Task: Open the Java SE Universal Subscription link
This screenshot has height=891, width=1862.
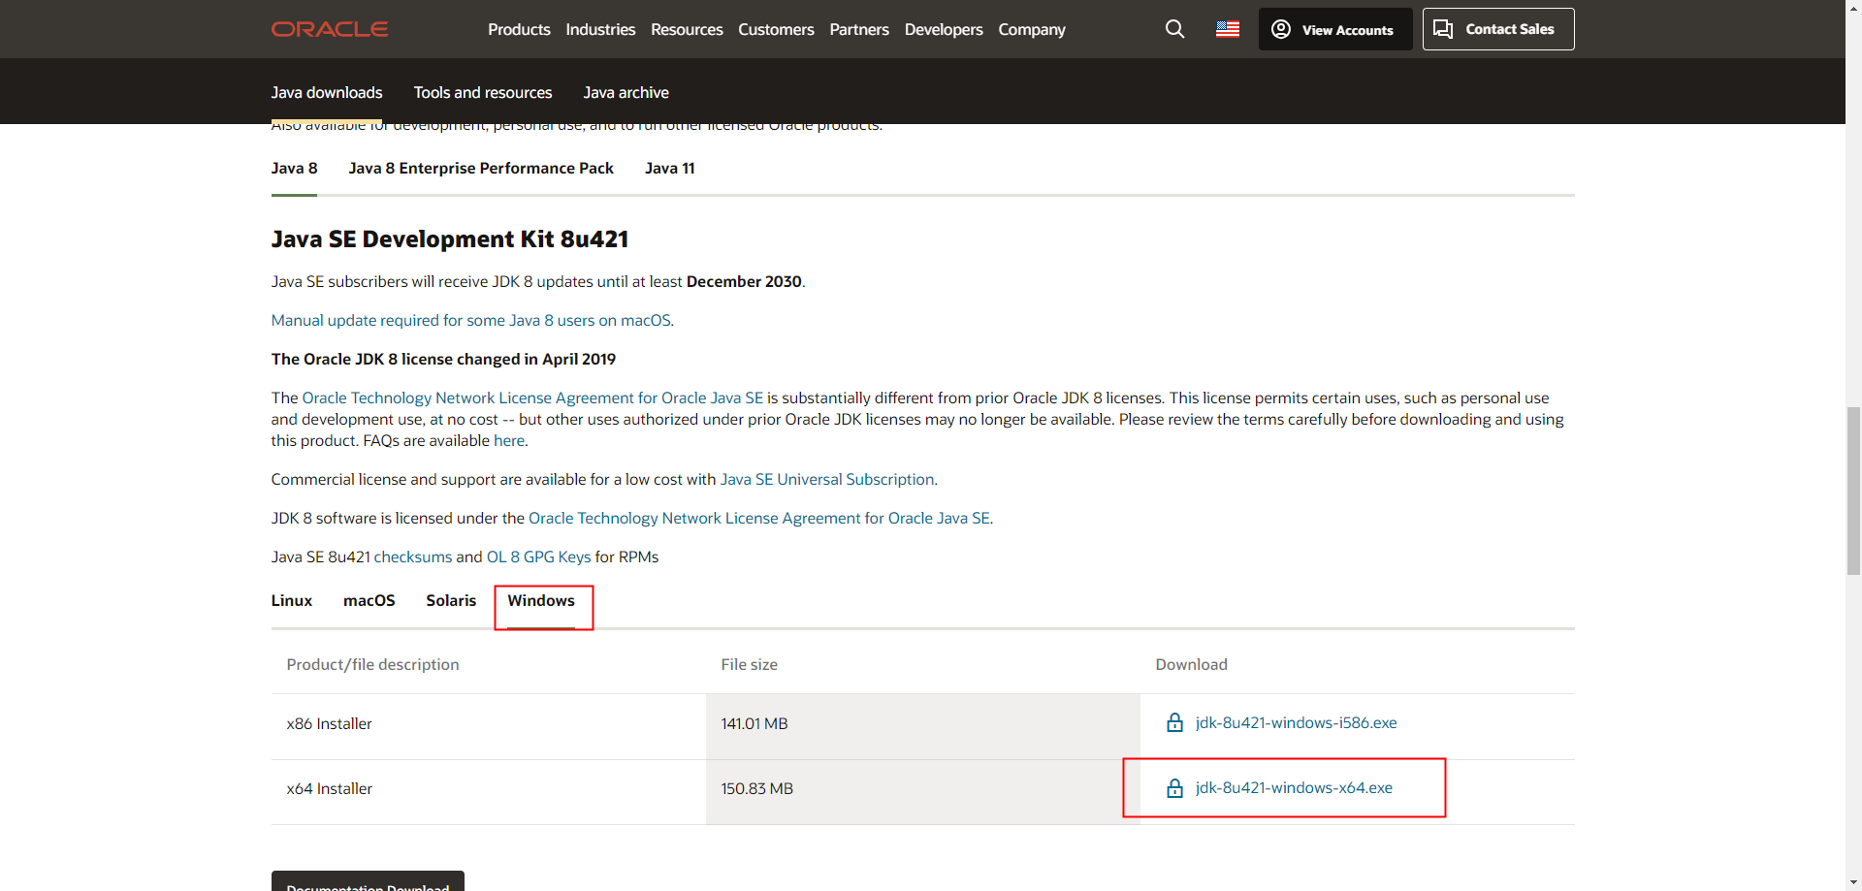Action: click(x=826, y=479)
